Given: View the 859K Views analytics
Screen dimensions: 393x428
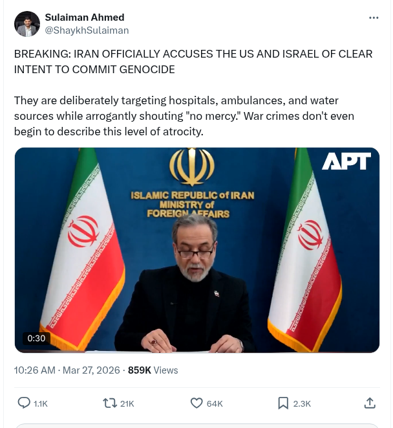Looking at the screenshot, I should click(153, 370).
